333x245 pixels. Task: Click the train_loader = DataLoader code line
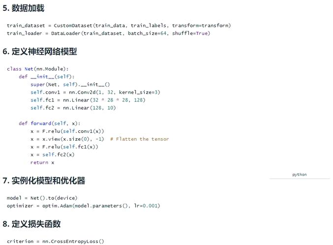tap(108, 33)
